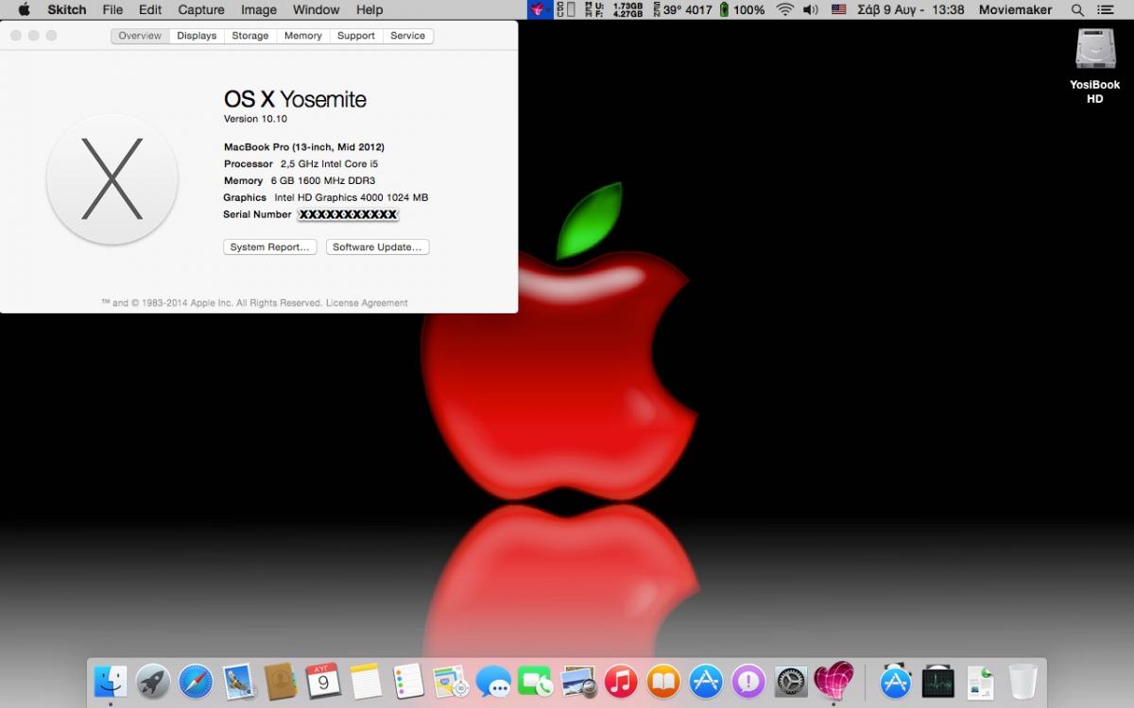Screen dimensions: 1134x708
Task: Launch Safari from the Dock
Action: [195, 681]
